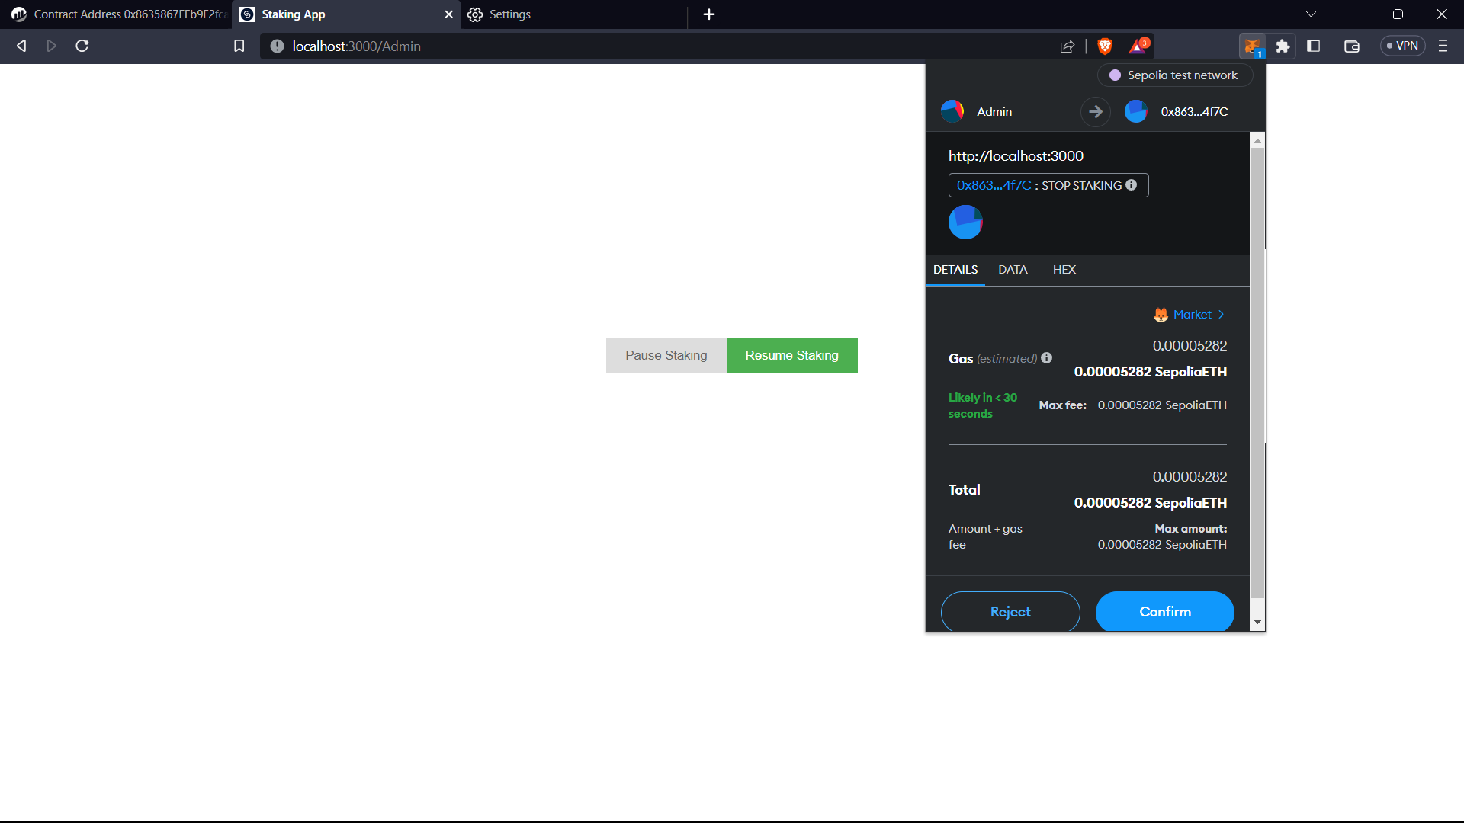
Task: Click the share page icon
Action: tap(1067, 46)
